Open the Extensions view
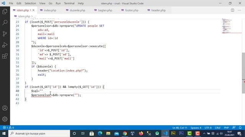Image resolution: width=245 pixels, height=137 pixels. coord(5,56)
